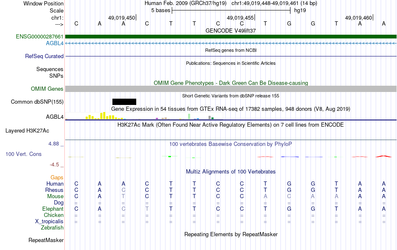Click OMIM Gene Phenotypes track title
Screen dimensions: 397x250
click(x=231, y=83)
